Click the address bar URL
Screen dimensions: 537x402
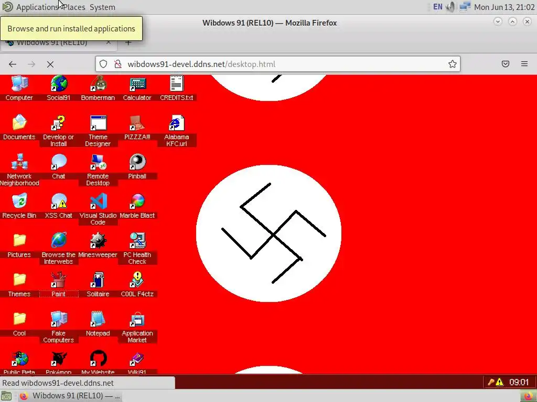click(201, 64)
